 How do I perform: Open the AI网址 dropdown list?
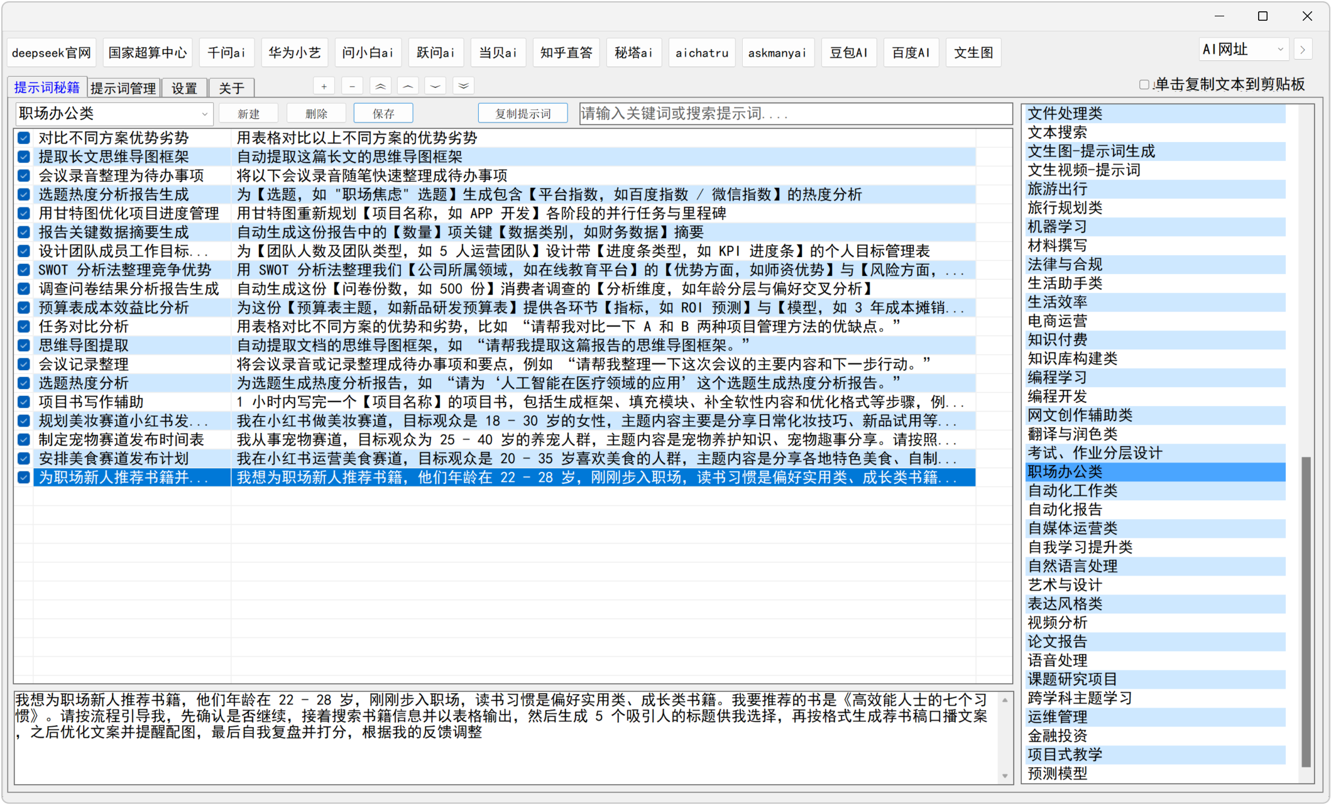(1244, 50)
